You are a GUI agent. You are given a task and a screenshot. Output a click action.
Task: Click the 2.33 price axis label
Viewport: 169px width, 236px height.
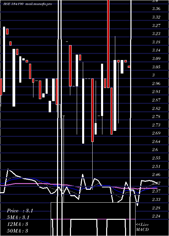click(156, 200)
